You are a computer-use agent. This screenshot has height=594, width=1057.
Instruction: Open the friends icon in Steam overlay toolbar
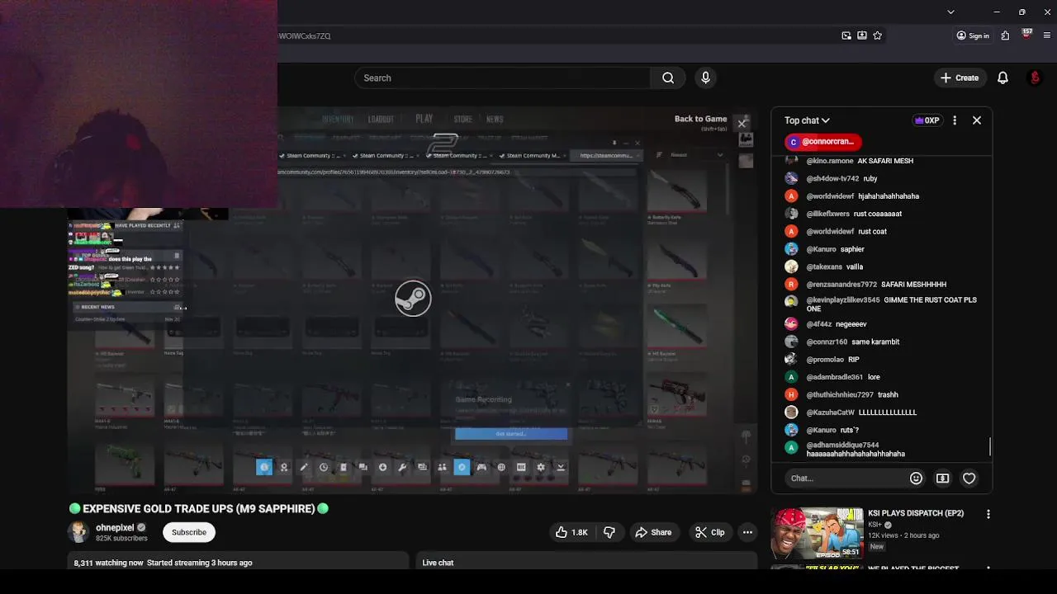(x=442, y=468)
